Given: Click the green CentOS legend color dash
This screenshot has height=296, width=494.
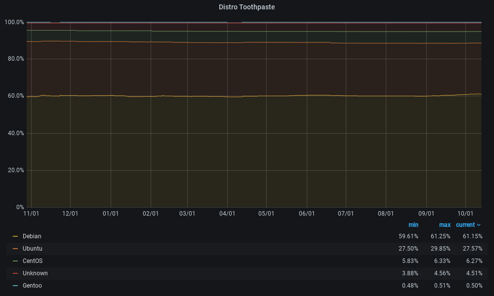Looking at the screenshot, I should click(x=15, y=261).
